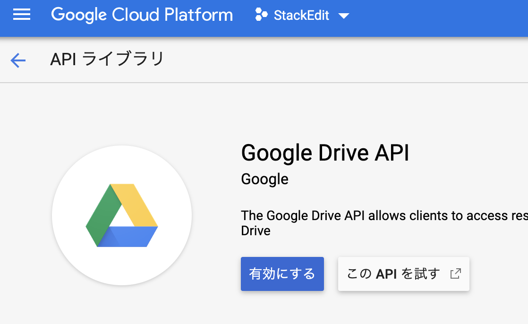Image resolution: width=528 pixels, height=324 pixels.
Task: Click the Google Cloud Platform logo
Action: [x=142, y=15]
